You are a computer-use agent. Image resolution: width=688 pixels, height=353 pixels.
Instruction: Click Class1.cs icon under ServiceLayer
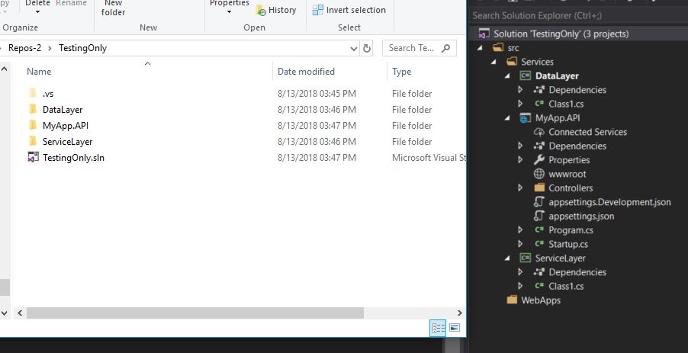click(539, 287)
